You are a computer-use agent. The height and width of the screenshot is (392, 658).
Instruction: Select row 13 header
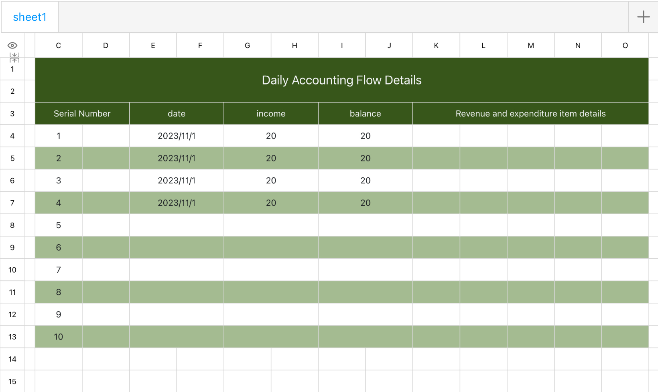[x=12, y=337]
